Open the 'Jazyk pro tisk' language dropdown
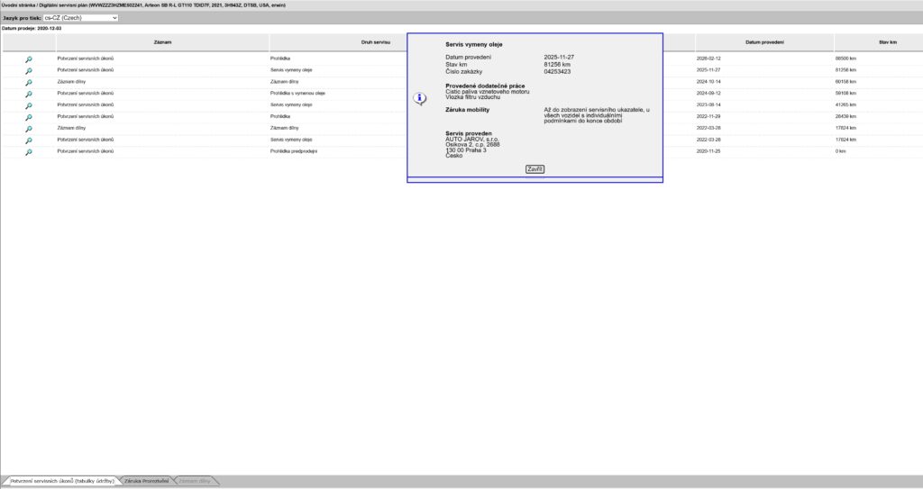The image size is (923, 489). [81, 17]
